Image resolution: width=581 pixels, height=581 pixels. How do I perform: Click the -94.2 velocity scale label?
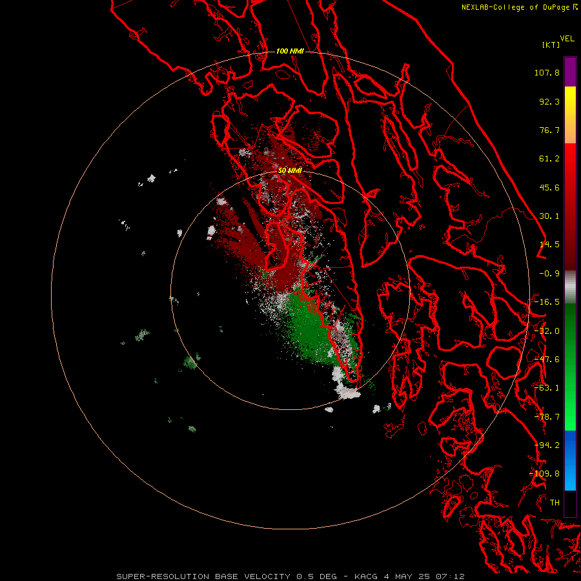pyautogui.click(x=547, y=445)
